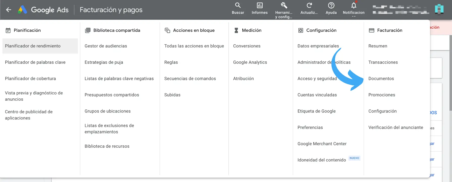Click the Actualizar refresh icon
452x182 pixels.
pos(309,5)
